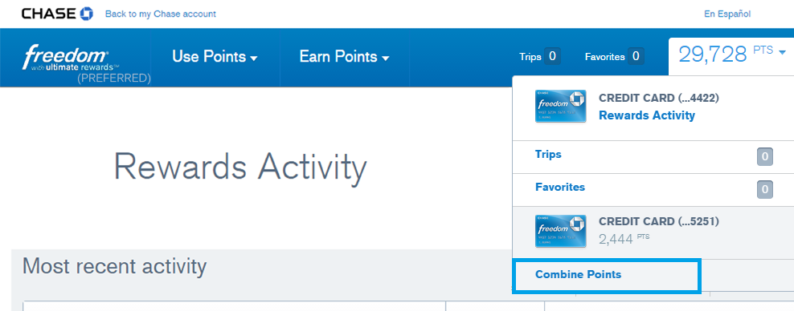Open Trips entry in dropdown panel
Image resolution: width=794 pixels, height=311 pixels.
point(548,154)
